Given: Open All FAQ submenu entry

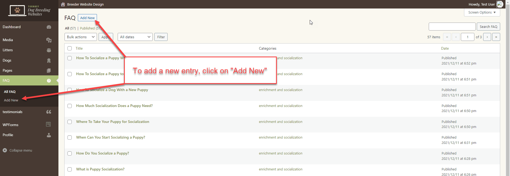Looking at the screenshot, I should point(10,92).
